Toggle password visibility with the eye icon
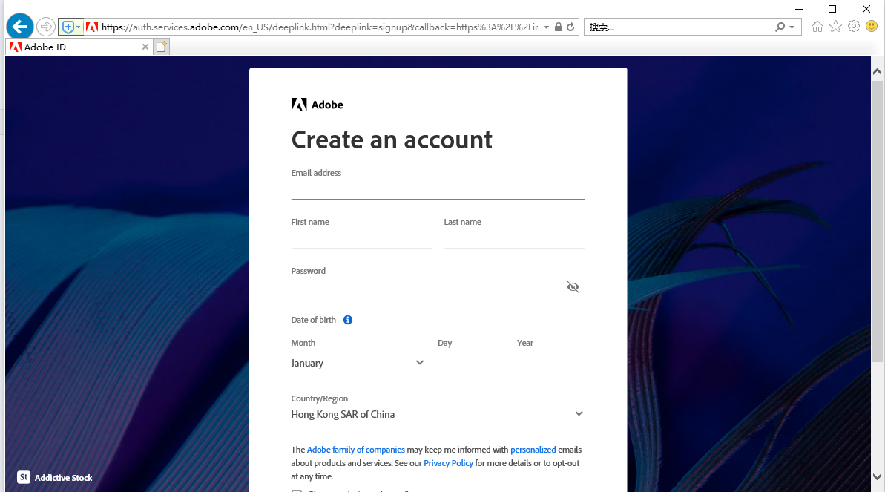The image size is (885, 492). coord(573,287)
